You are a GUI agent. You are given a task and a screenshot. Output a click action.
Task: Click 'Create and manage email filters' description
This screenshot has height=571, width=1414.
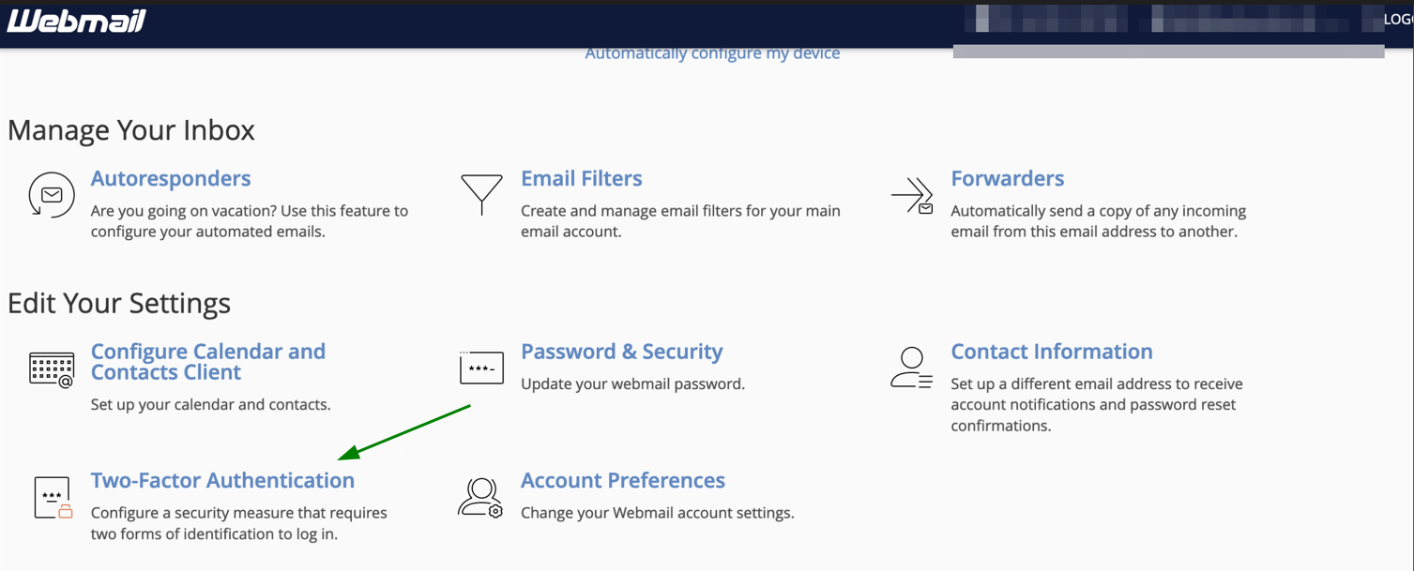point(680,221)
